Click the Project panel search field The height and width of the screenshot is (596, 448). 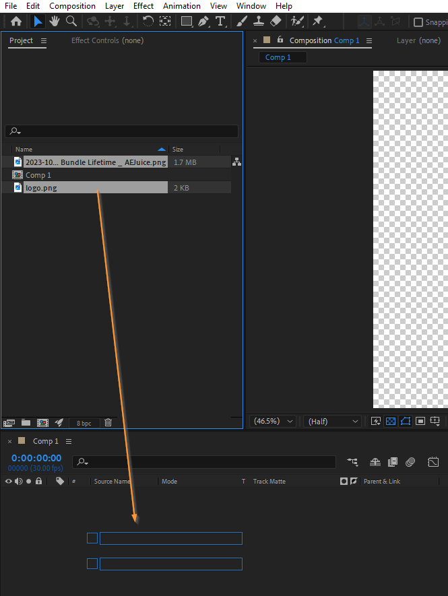tap(122, 131)
